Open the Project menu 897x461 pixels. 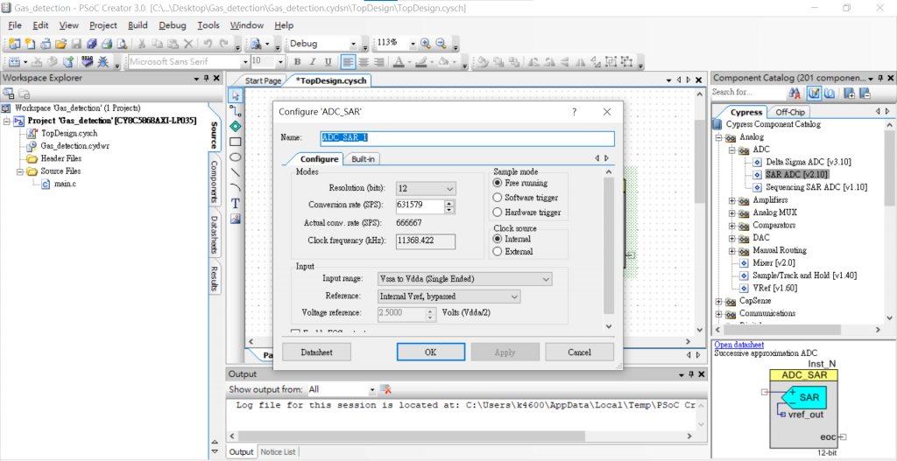click(x=103, y=25)
